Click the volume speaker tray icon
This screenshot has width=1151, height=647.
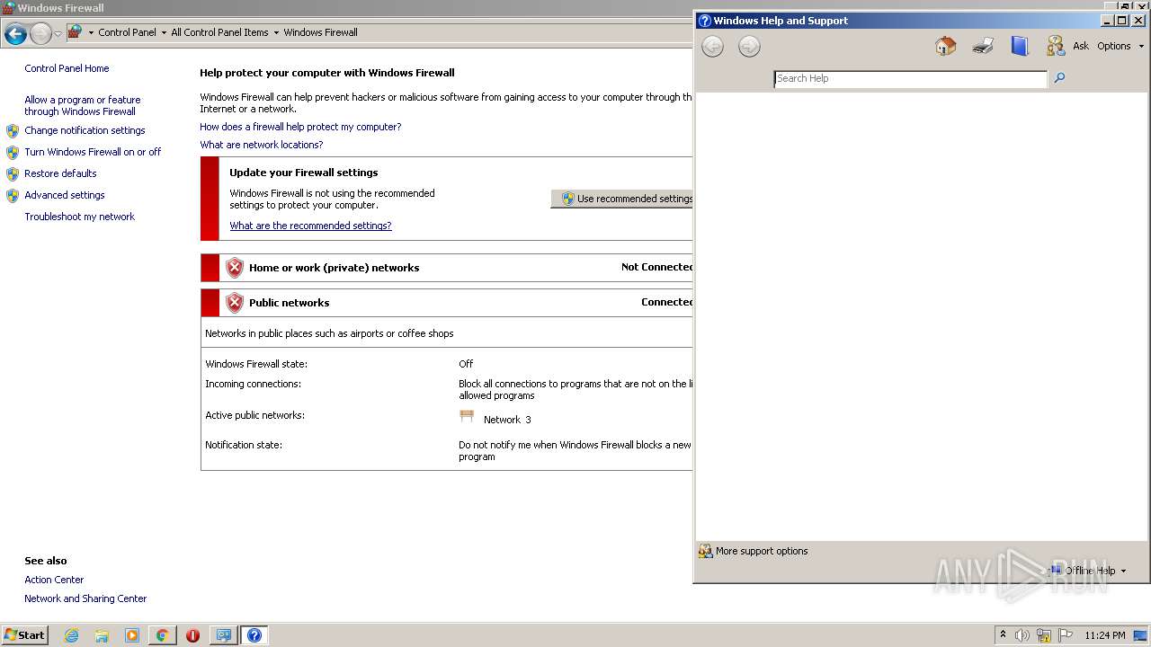pyautogui.click(x=1022, y=635)
